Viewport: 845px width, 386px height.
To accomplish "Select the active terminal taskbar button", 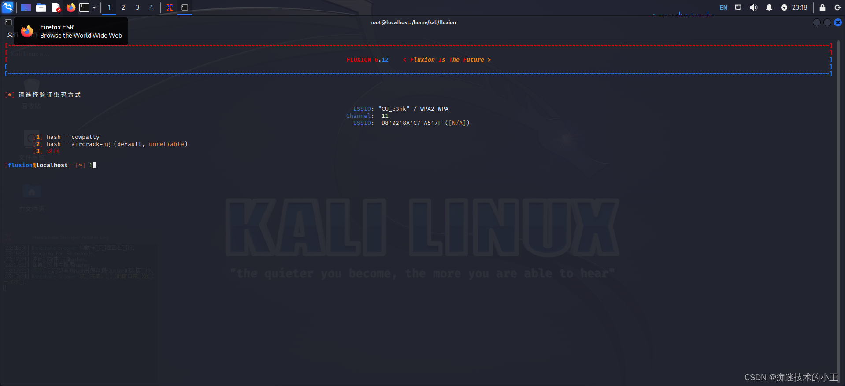I will pos(185,7).
